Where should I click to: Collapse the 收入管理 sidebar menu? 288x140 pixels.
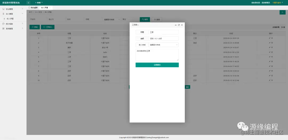coord(13,14)
